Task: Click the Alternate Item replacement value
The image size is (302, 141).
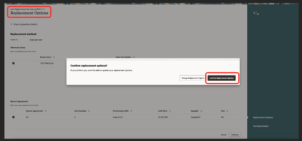Action: coord(36,40)
